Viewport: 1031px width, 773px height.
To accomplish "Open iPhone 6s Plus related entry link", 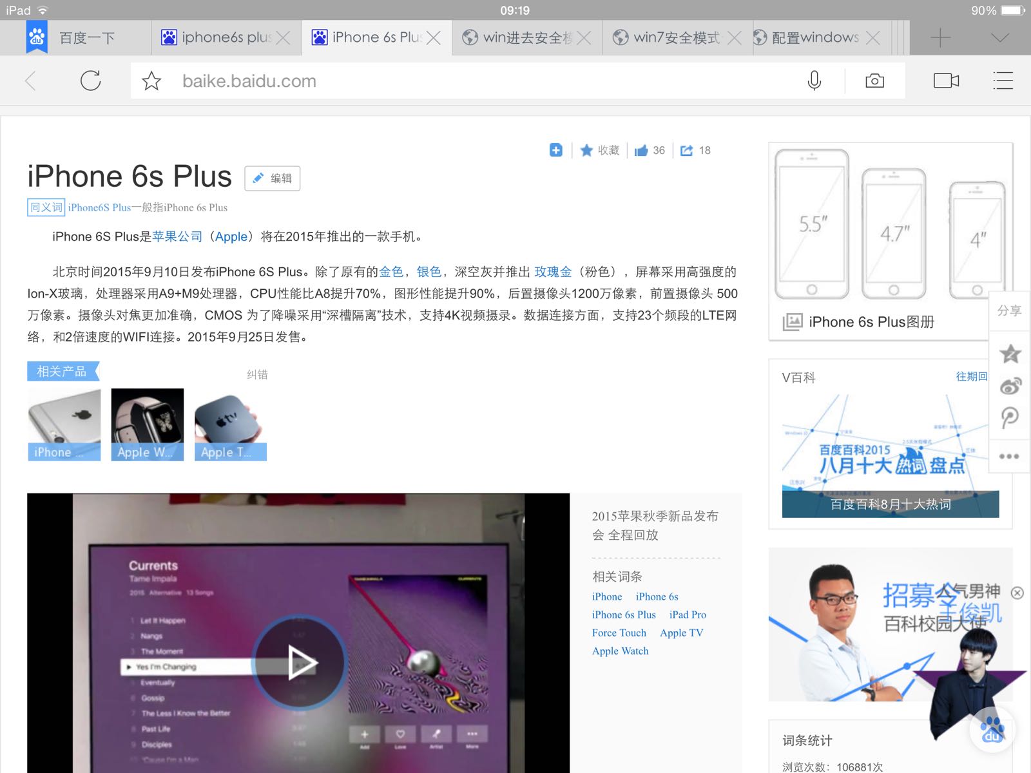I will [624, 615].
